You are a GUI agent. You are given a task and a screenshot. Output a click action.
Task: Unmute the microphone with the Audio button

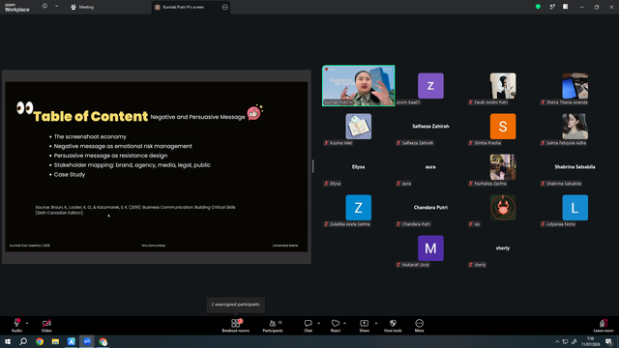(x=16, y=326)
